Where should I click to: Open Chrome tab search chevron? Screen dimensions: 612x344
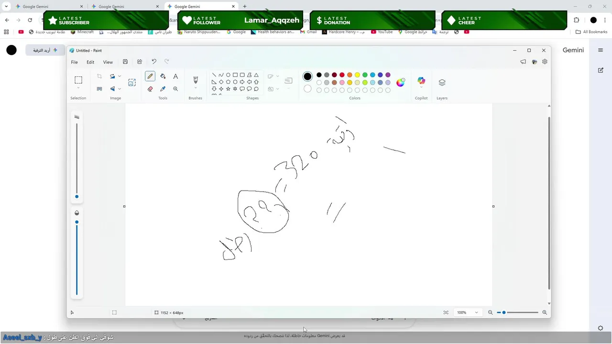pos(6,7)
